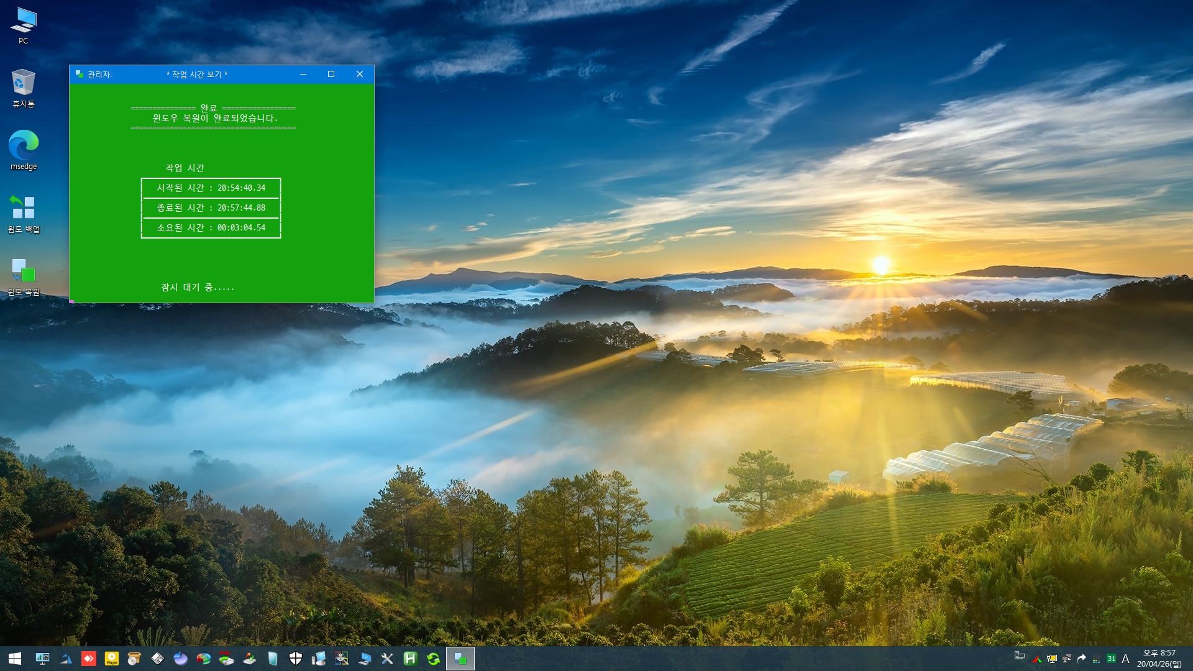Click the drive with arrow taskbar icon

pyautogui.click(x=249, y=659)
